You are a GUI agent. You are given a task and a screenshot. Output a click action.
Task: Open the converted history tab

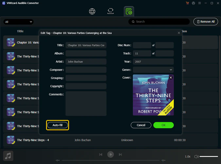coord(129,11)
